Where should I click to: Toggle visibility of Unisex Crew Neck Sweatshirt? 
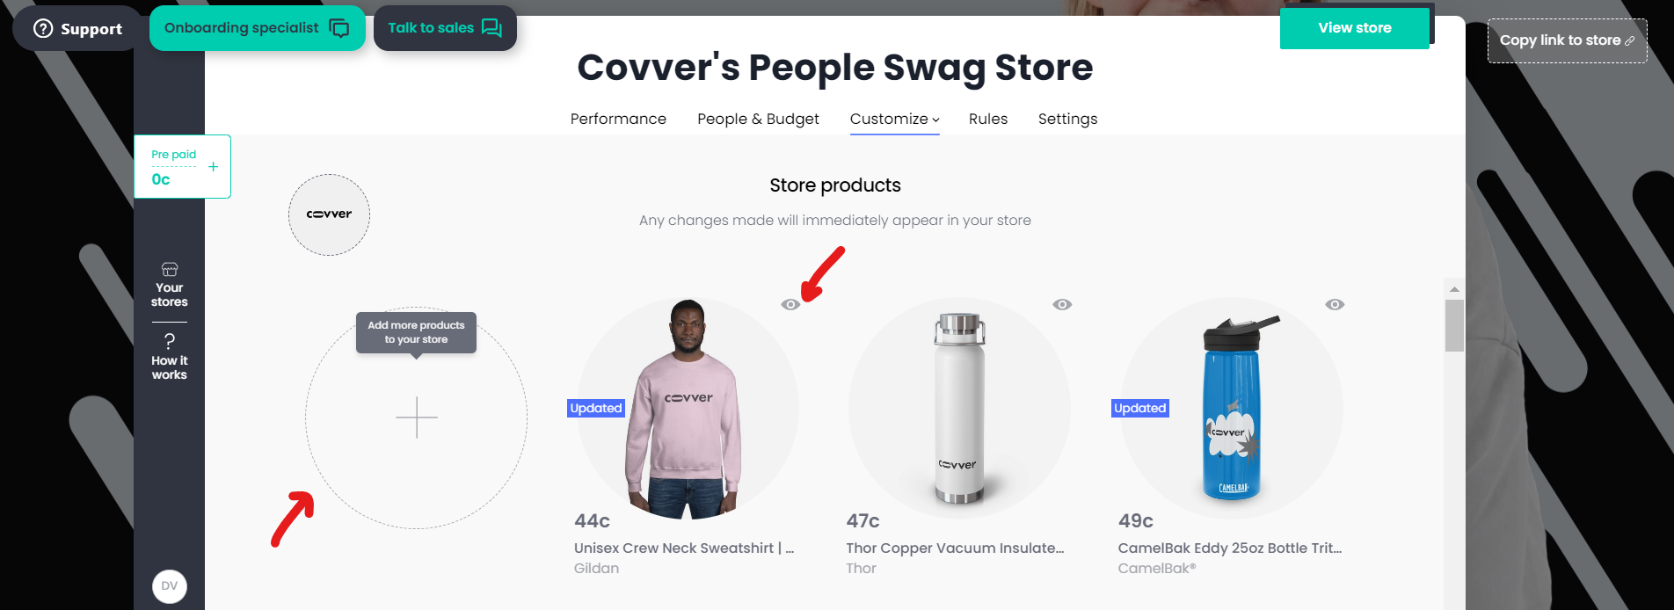click(x=790, y=304)
